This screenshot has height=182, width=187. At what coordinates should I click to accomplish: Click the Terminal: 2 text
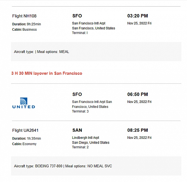[80, 147]
